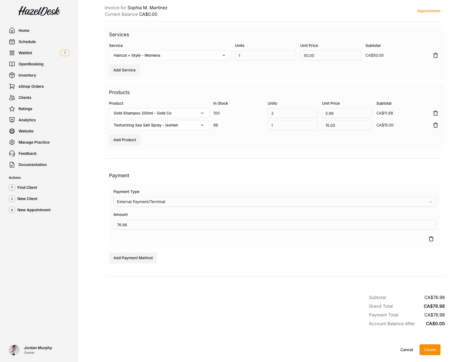471x362 pixels.
Task: Click Create to finalize the invoice
Action: (x=430, y=350)
